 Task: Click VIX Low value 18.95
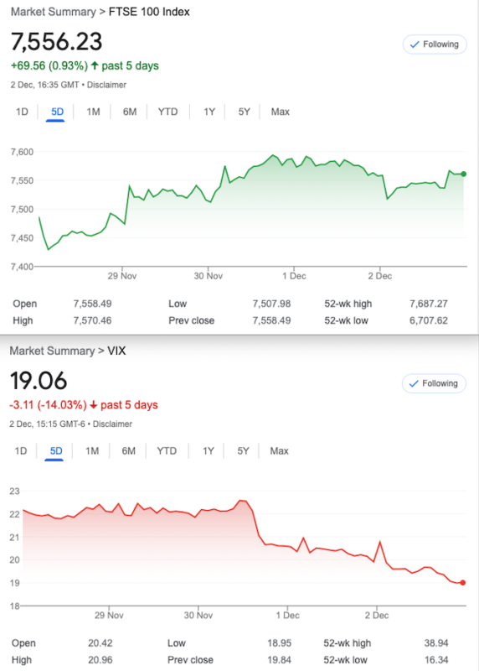(280, 643)
